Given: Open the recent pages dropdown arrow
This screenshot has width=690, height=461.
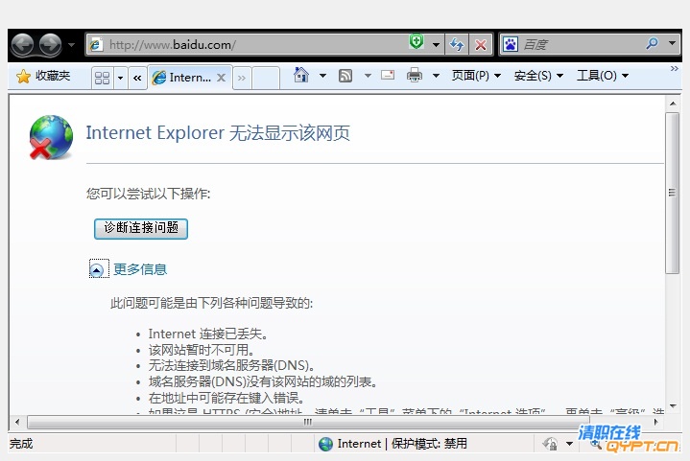Looking at the screenshot, I should [x=71, y=45].
